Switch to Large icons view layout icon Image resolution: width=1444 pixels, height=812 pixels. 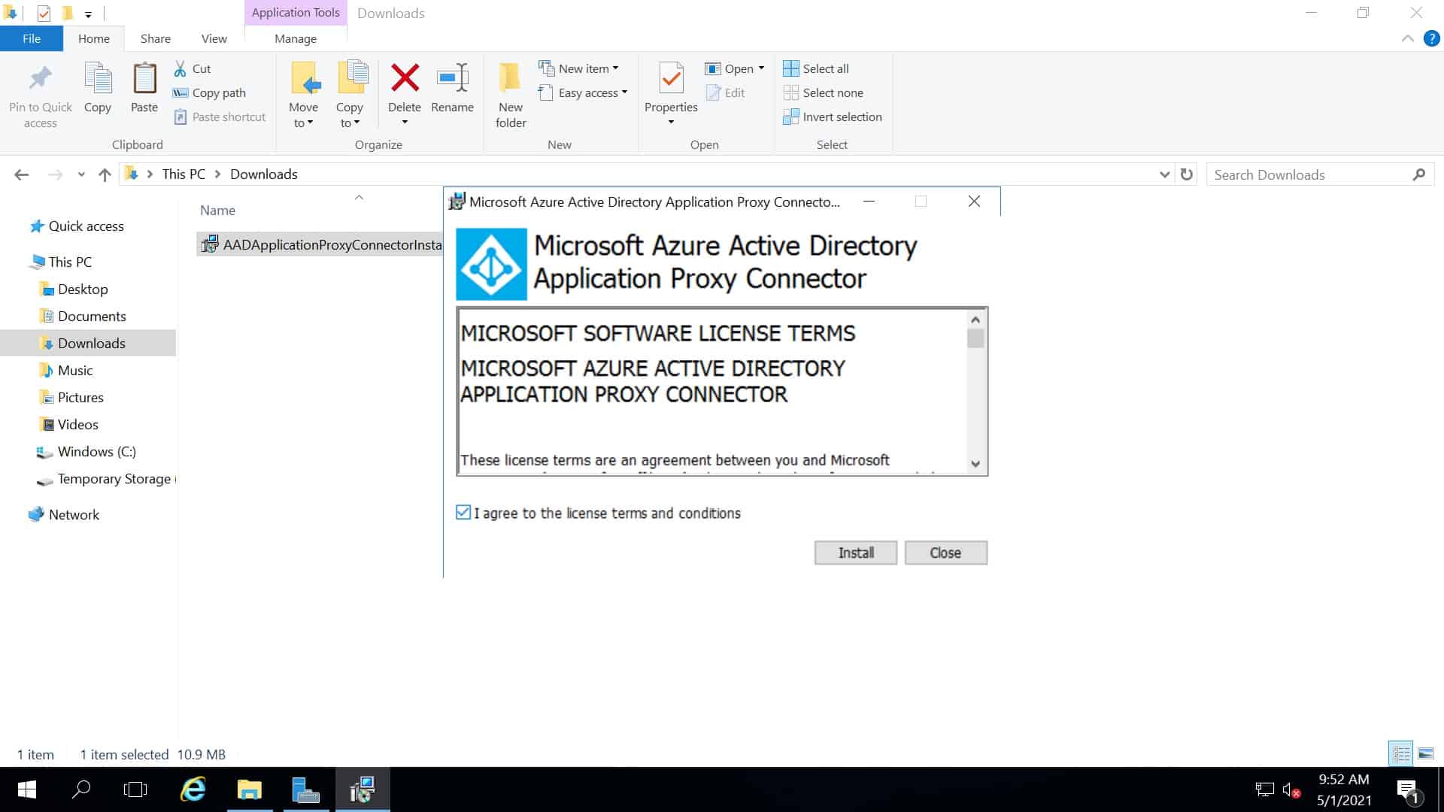(1425, 753)
